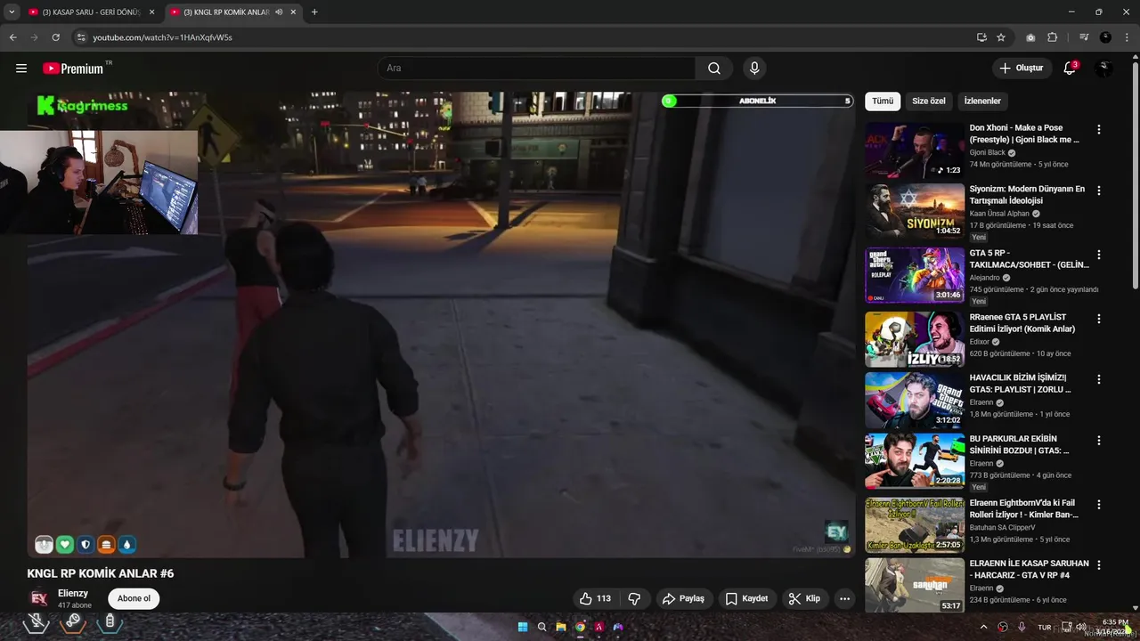Click the Paylaş share button
The height and width of the screenshot is (641, 1140).
[683, 598]
